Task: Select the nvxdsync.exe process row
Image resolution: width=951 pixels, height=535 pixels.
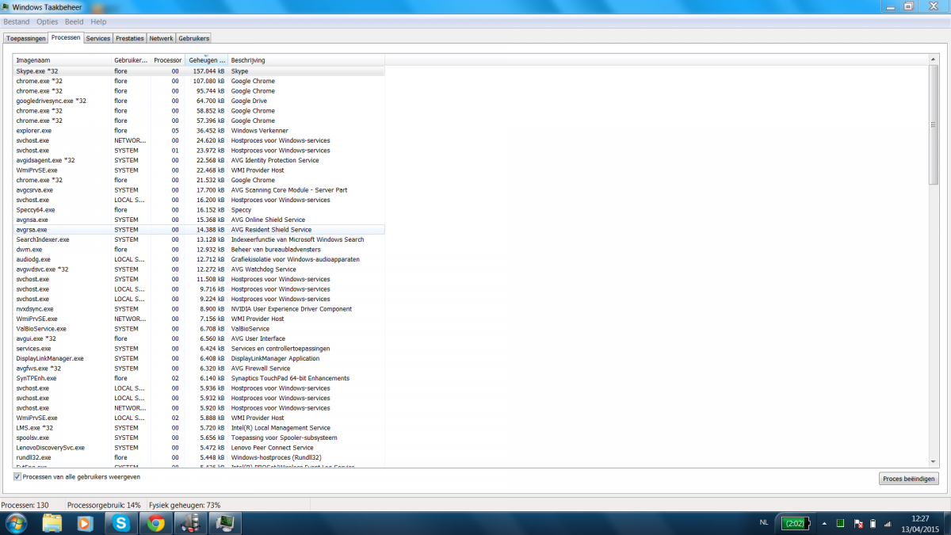Action: 199,309
